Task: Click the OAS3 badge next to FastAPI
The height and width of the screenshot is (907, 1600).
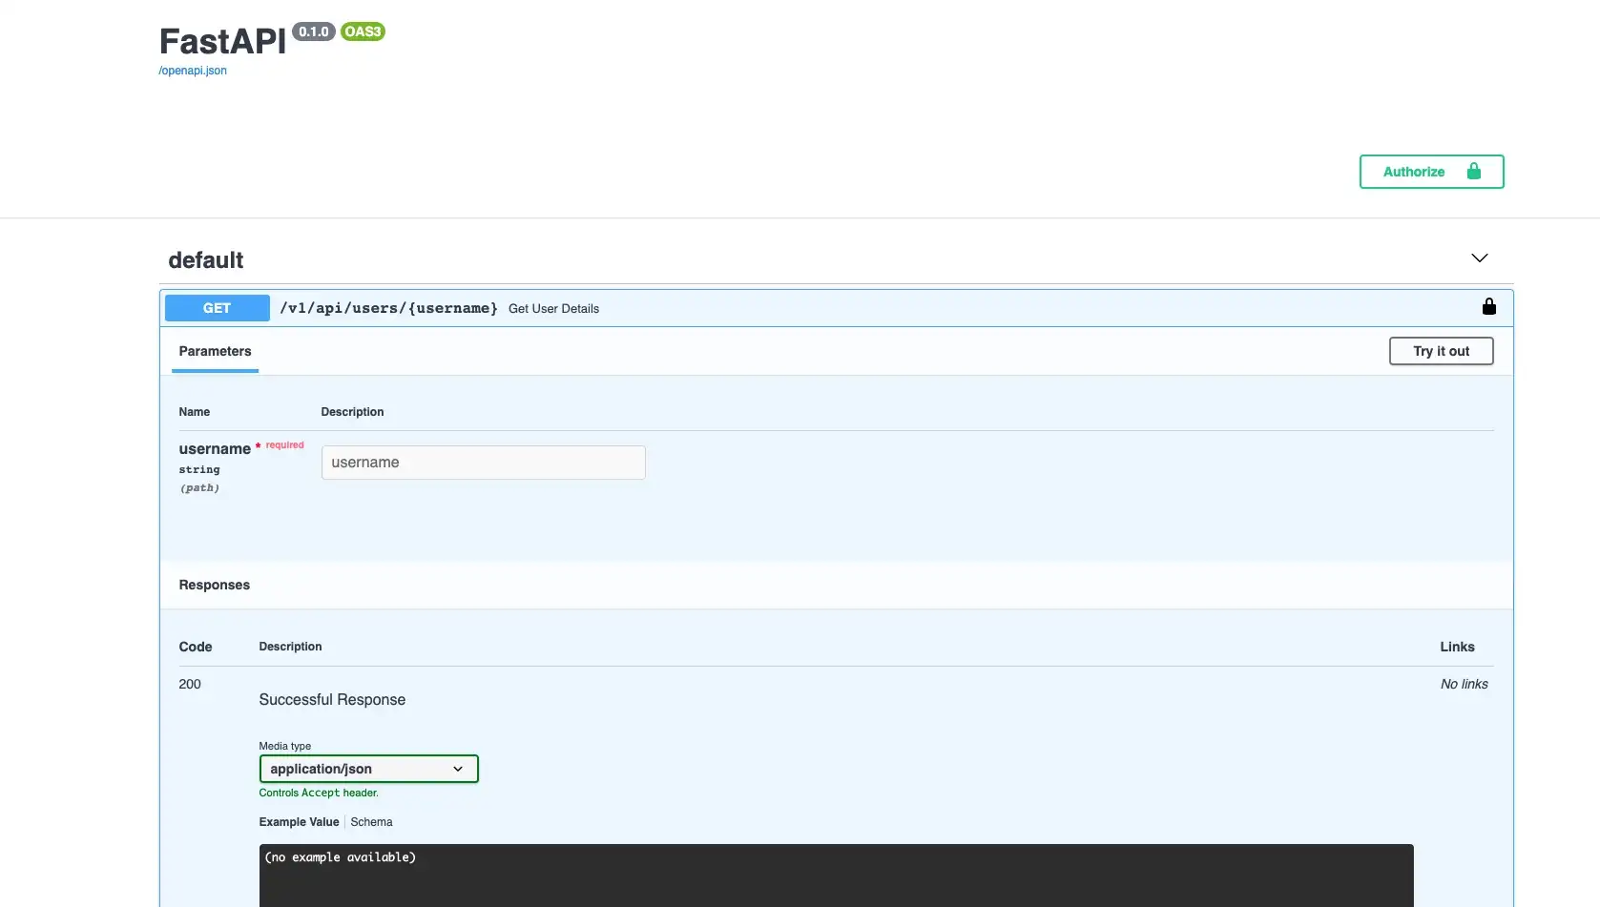Action: click(363, 31)
